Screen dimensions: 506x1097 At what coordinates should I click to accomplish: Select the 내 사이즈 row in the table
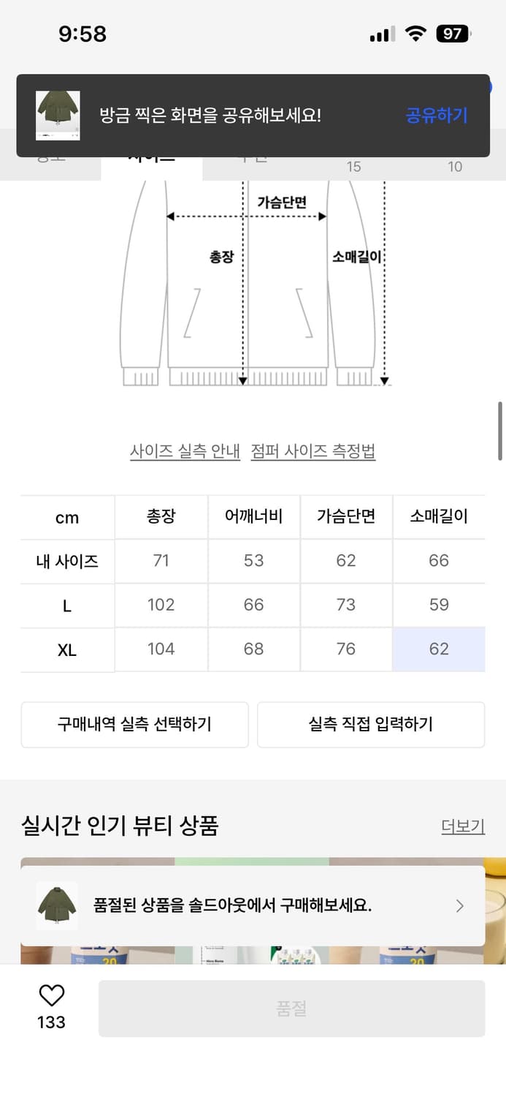pyautogui.click(x=66, y=561)
